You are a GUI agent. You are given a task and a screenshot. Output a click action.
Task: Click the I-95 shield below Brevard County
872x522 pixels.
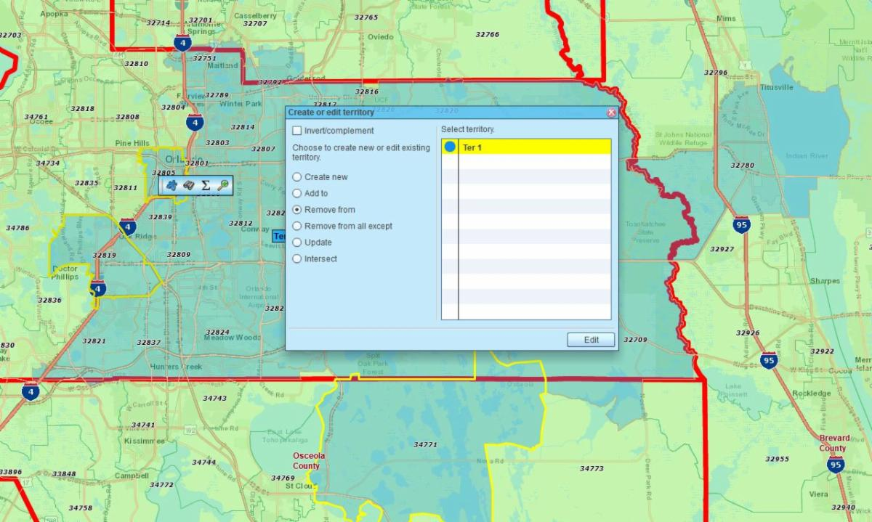tap(835, 465)
